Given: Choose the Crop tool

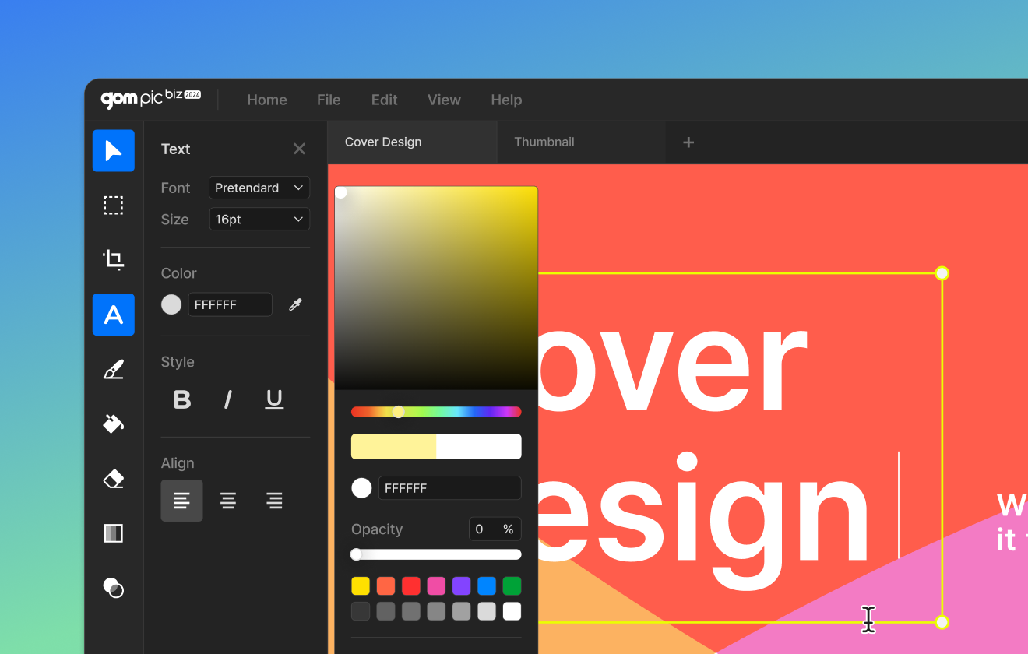Looking at the screenshot, I should (114, 259).
